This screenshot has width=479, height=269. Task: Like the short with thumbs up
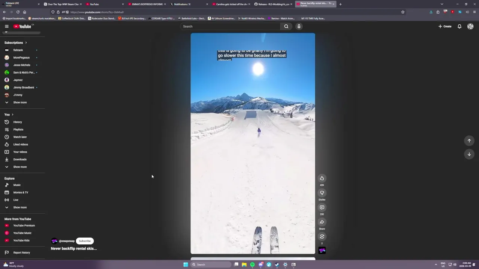(322, 178)
